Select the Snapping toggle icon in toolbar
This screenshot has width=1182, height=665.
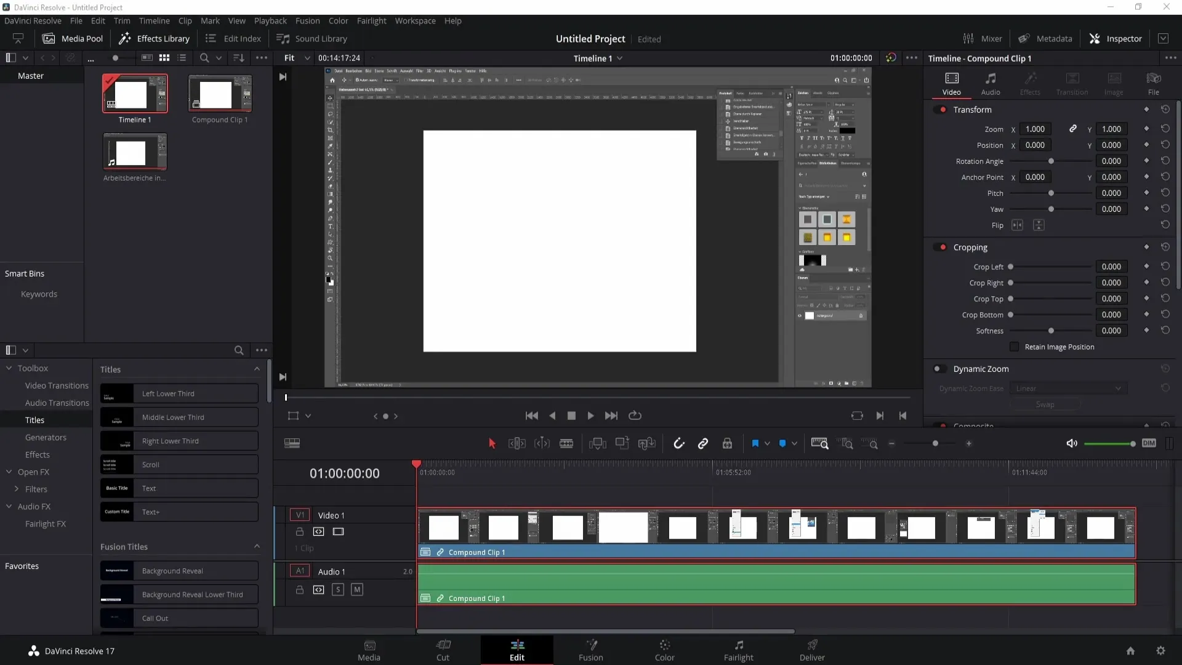pyautogui.click(x=680, y=443)
